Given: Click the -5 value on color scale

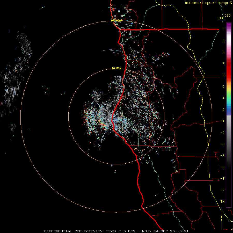Looking at the screenshot, I should 222,167.
